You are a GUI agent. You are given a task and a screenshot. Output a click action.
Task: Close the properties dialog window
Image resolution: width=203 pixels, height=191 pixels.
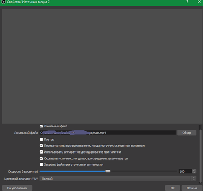[199, 2]
